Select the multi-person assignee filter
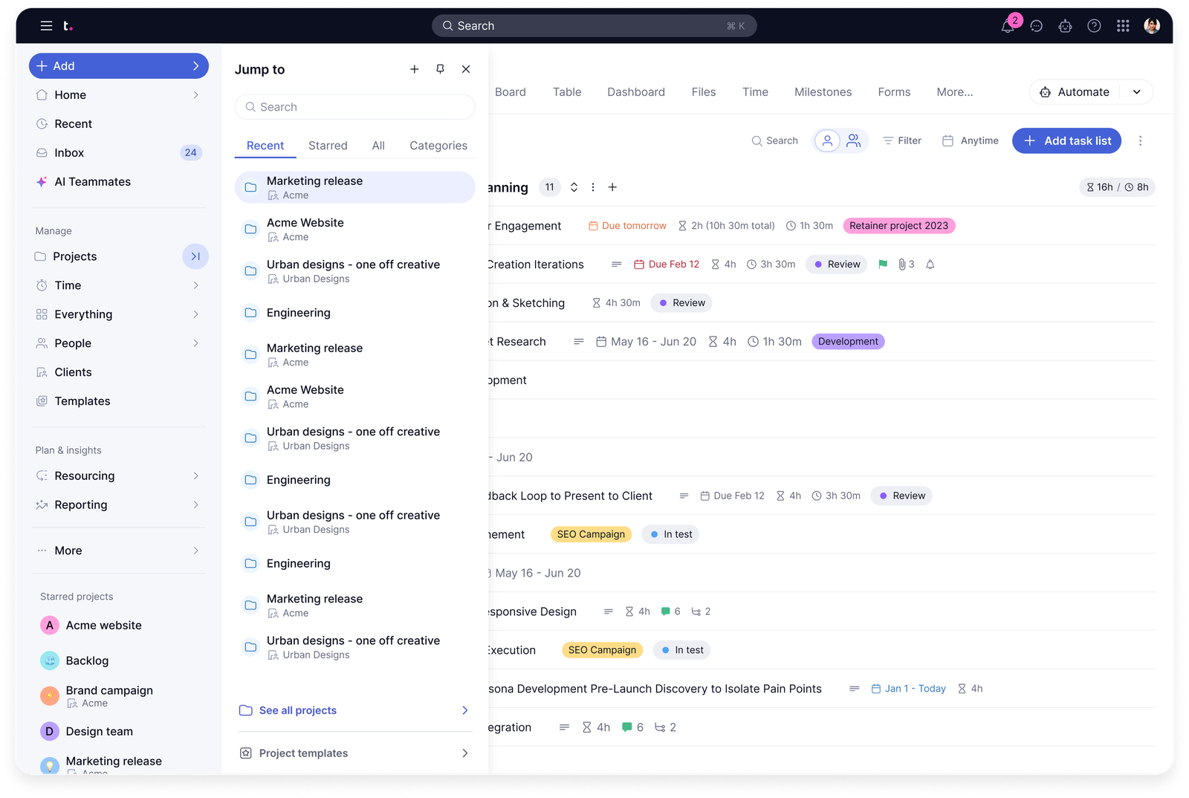1189x798 pixels. [x=854, y=140]
